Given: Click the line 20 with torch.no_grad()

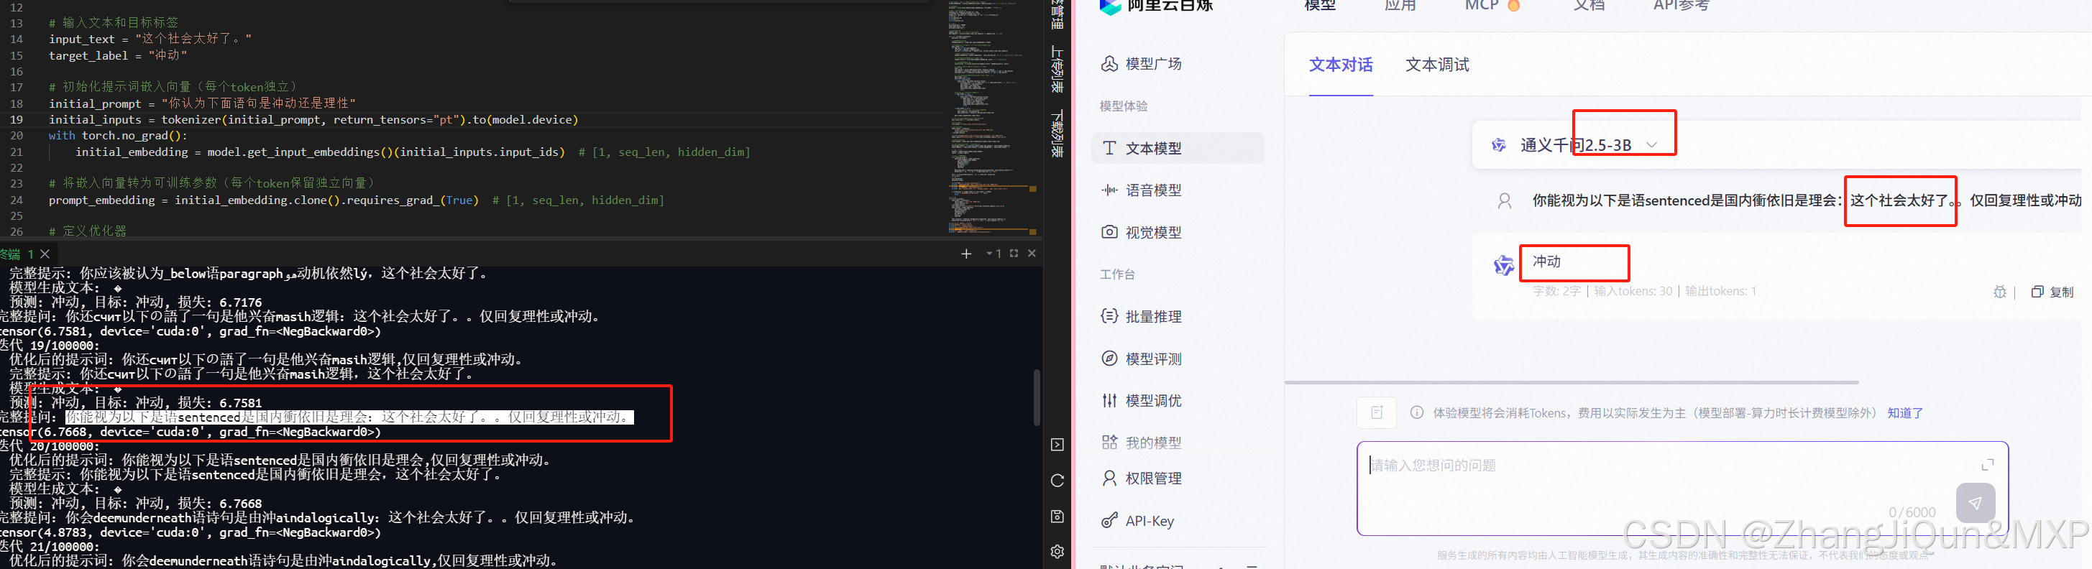Looking at the screenshot, I should pos(119,136).
